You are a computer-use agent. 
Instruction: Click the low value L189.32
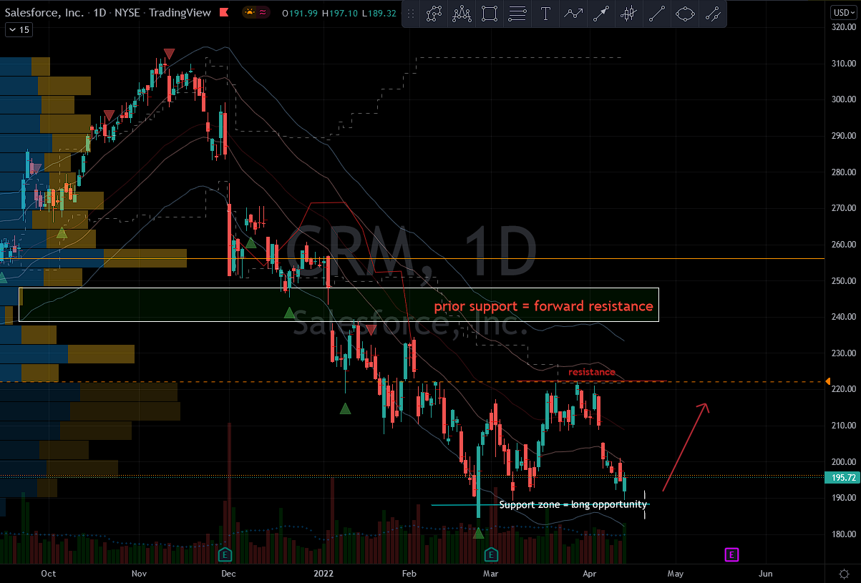(379, 12)
